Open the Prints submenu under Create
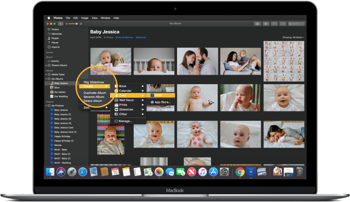 point(128,105)
